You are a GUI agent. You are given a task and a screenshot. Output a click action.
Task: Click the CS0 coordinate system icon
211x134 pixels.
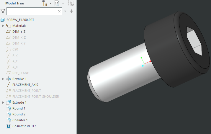[x=9, y=49]
